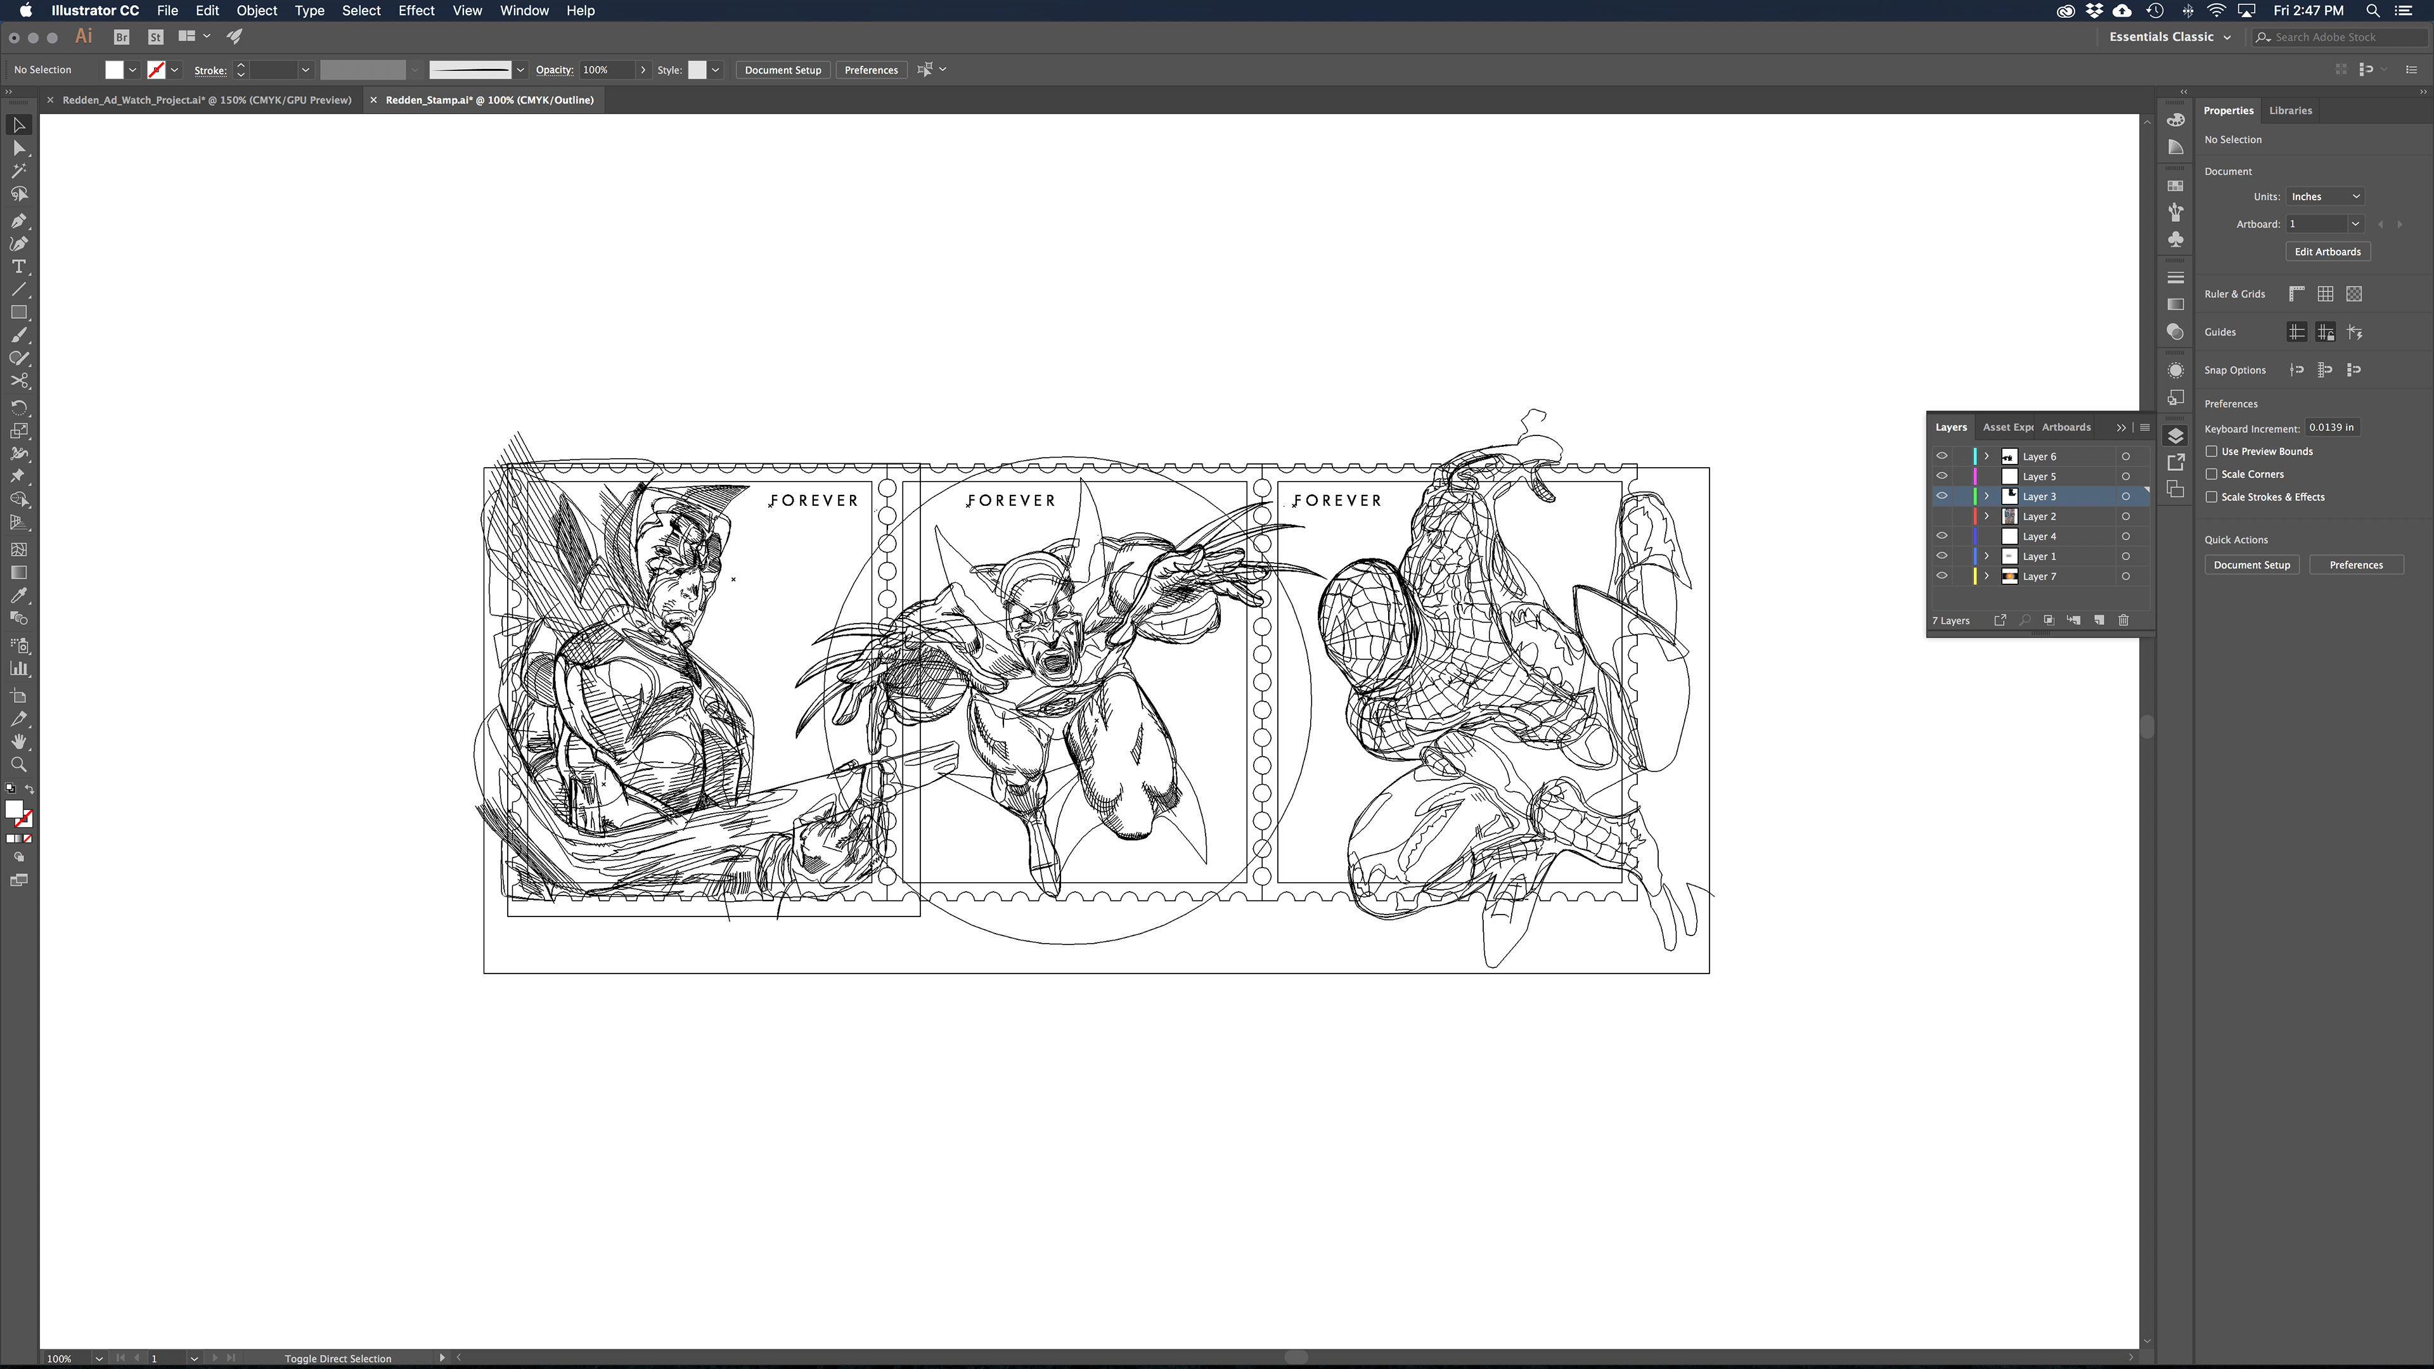The height and width of the screenshot is (1369, 2434).
Task: Select the Pen tool
Action: pyautogui.click(x=18, y=220)
